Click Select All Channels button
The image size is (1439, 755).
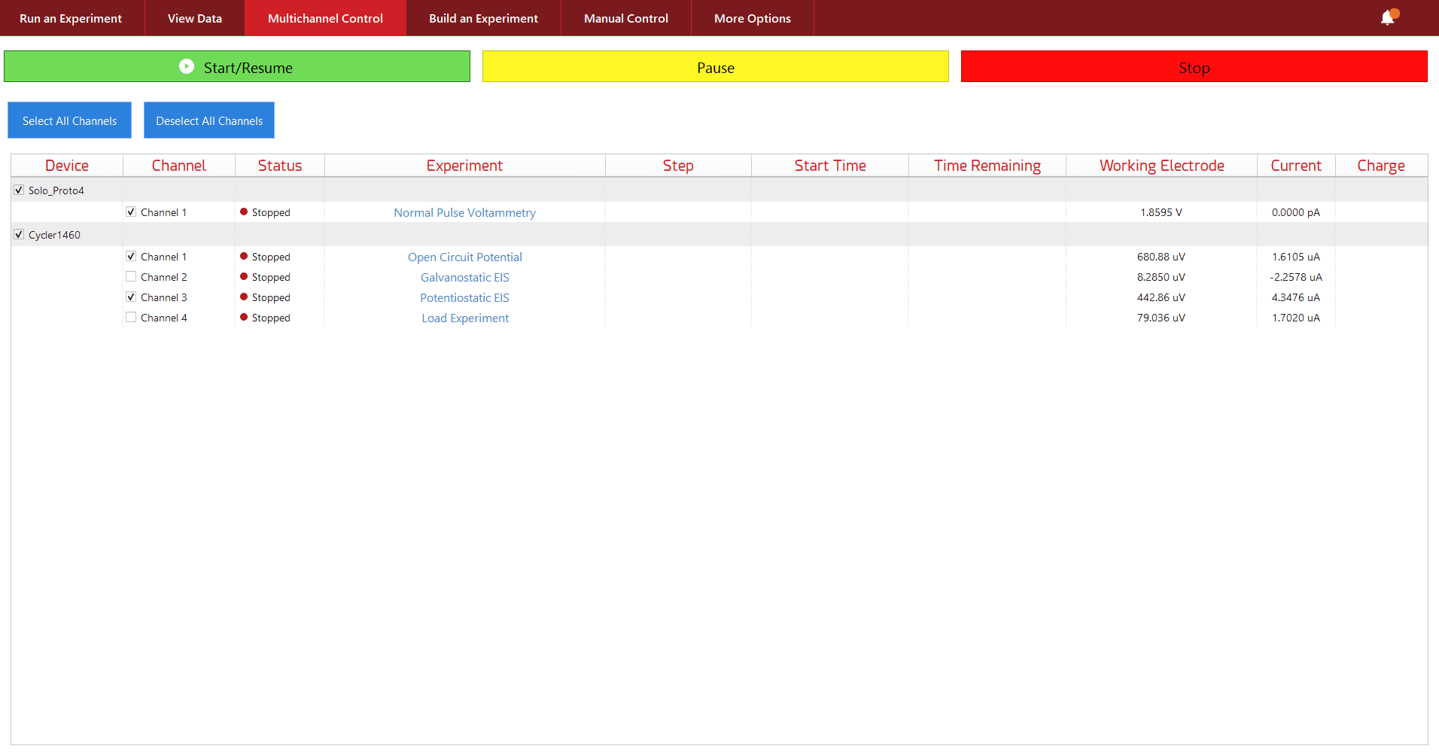[69, 120]
